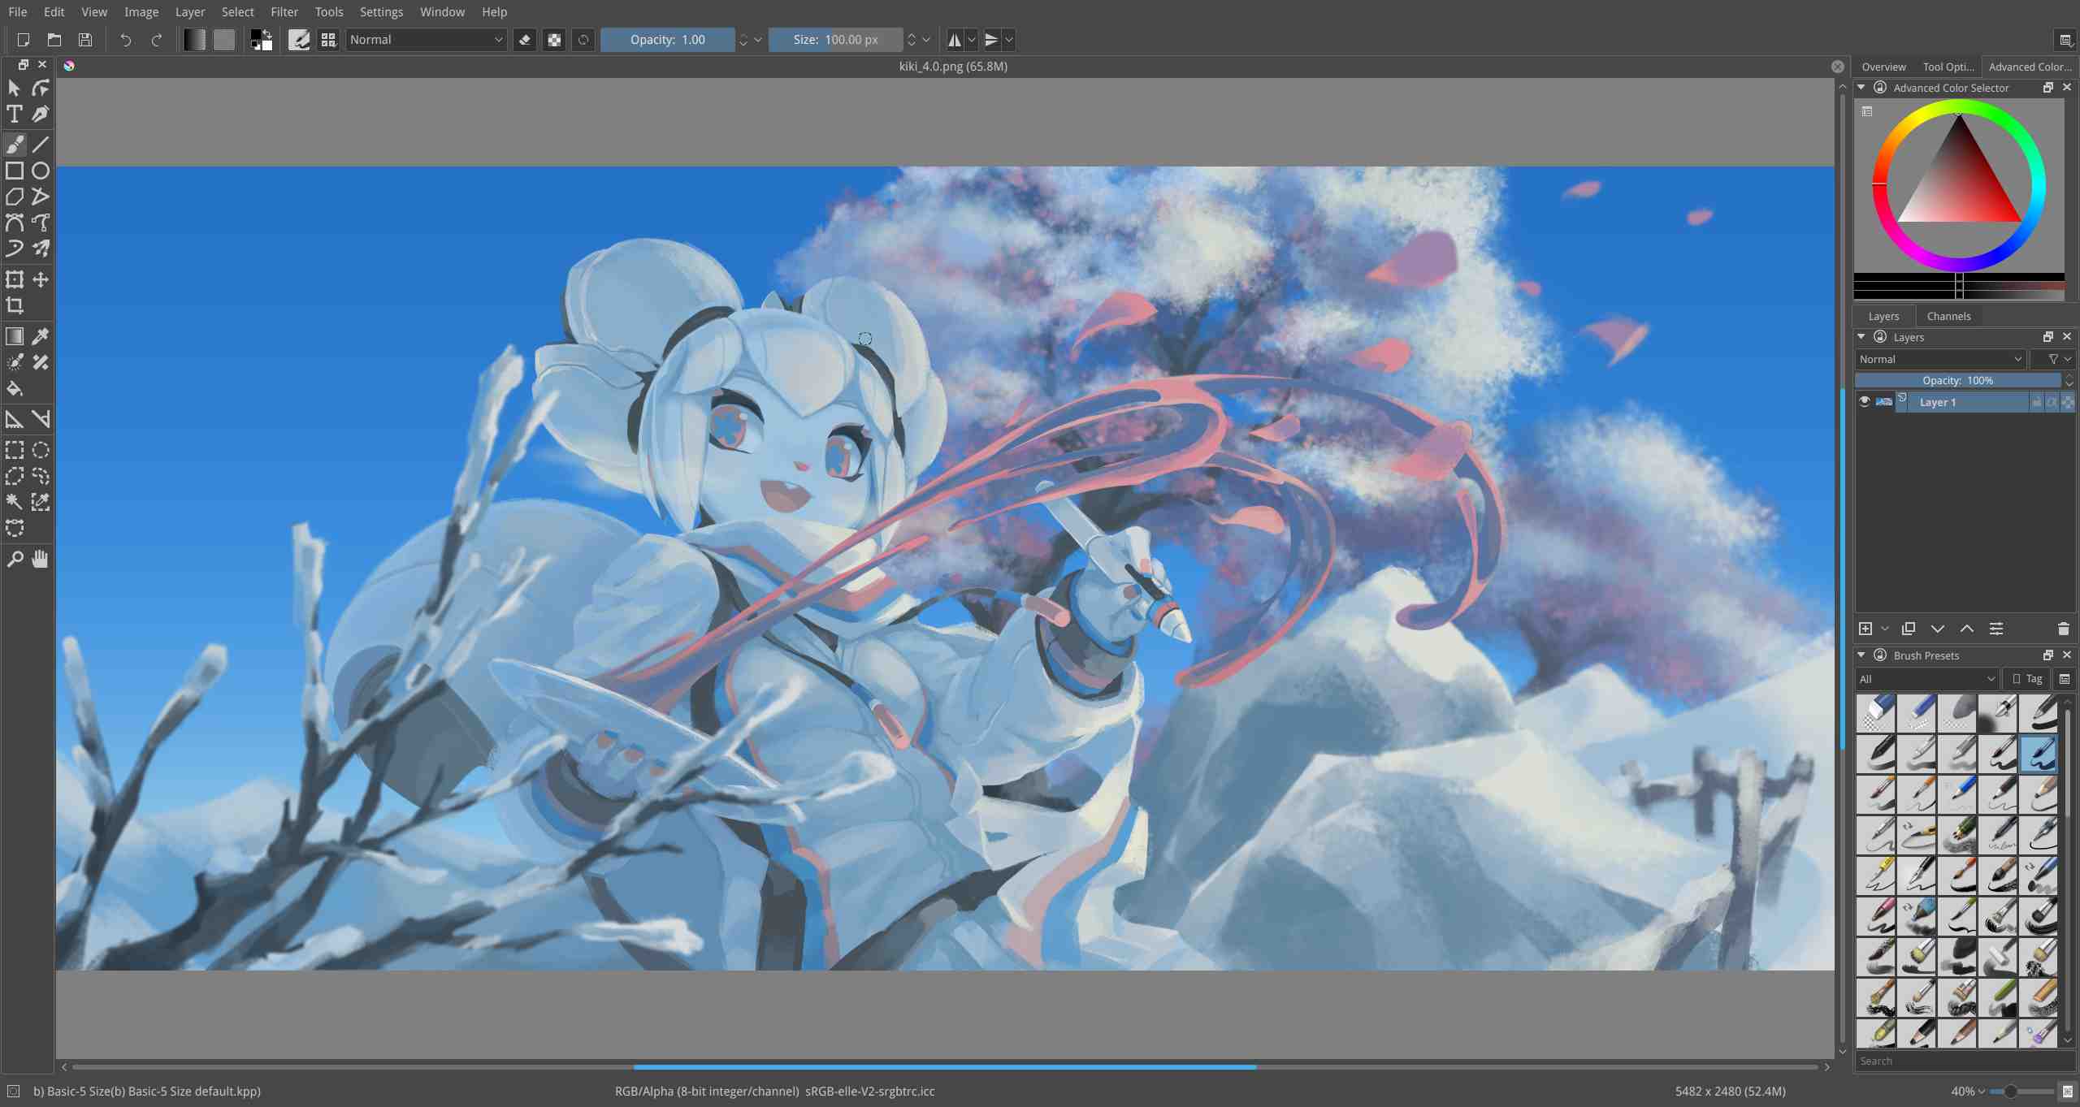Select the Text tool
Viewport: 2080px width, 1107px height.
pyautogui.click(x=15, y=115)
